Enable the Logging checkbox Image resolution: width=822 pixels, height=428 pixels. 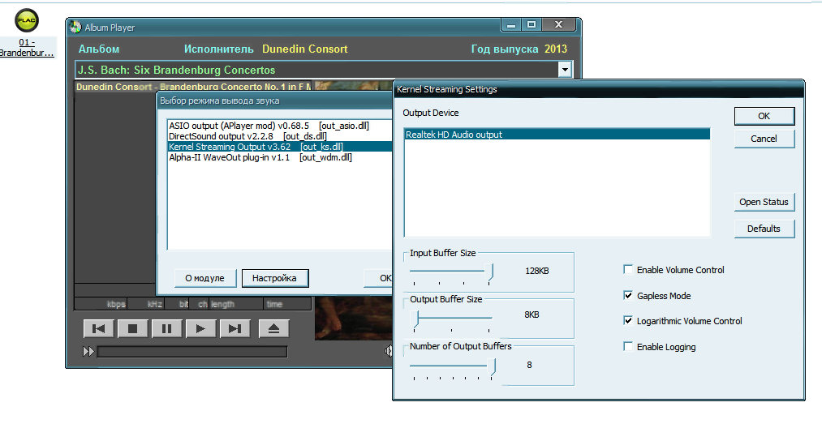(x=628, y=346)
